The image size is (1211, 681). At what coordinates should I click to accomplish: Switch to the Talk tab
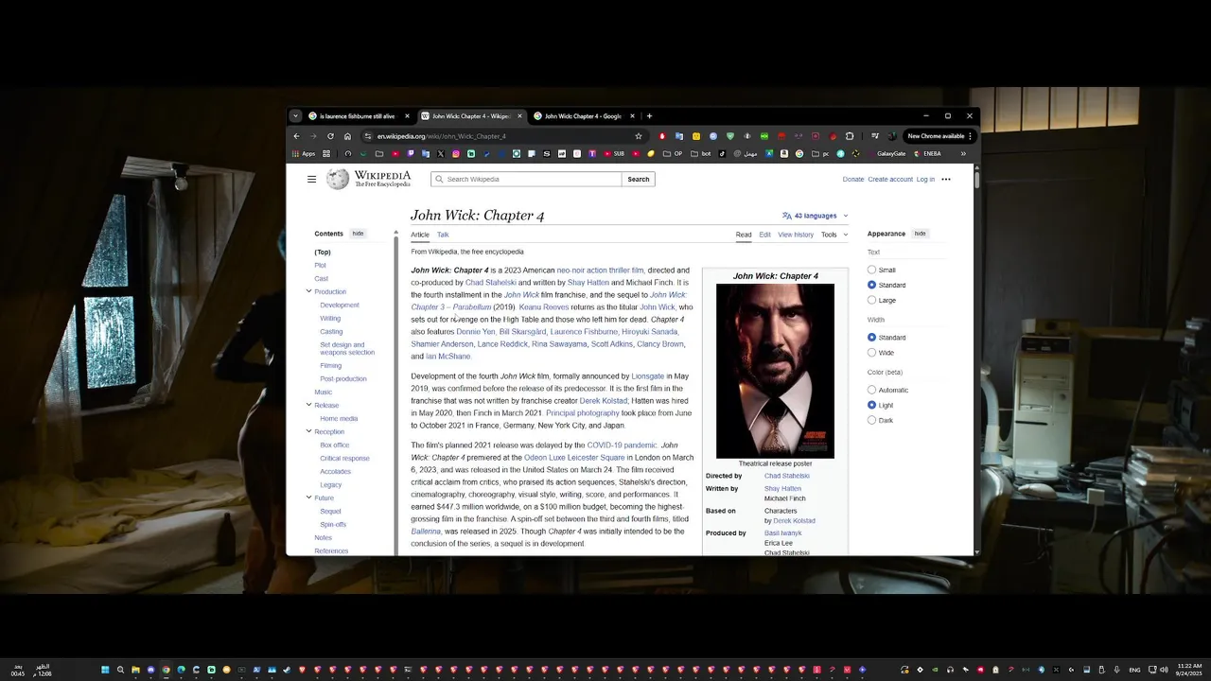443,235
